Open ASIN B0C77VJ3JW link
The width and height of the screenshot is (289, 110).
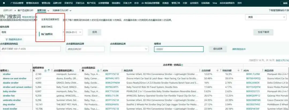tap(112, 91)
